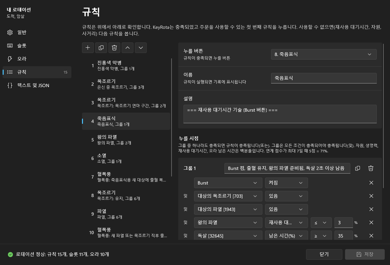This screenshot has height=265, width=390.
Task: Click the rules list vertical scrollbar
Action: [172, 117]
